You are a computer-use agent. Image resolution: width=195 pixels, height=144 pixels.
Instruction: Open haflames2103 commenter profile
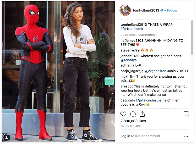click(132, 41)
